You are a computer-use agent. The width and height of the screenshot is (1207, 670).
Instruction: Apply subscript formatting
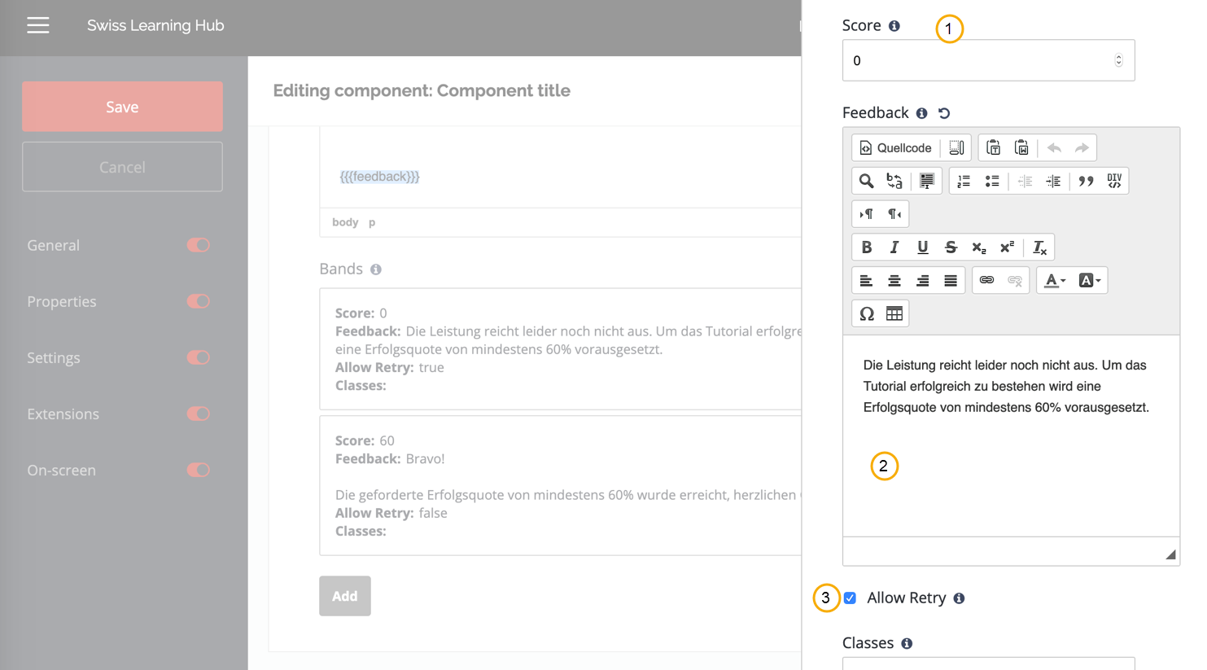pos(979,247)
